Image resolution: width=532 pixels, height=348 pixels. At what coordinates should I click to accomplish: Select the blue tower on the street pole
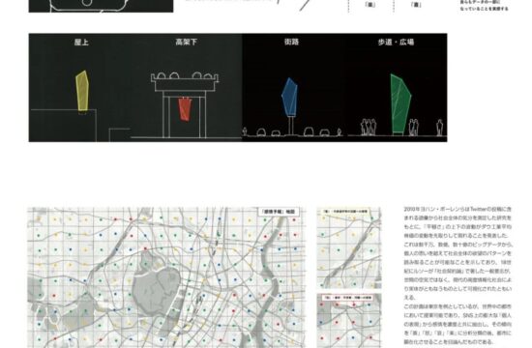pyautogui.click(x=289, y=97)
